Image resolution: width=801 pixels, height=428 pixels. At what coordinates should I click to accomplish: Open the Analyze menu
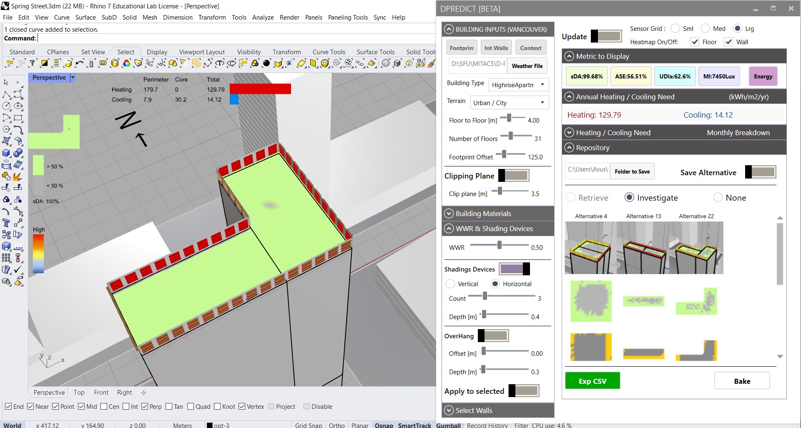point(263,17)
